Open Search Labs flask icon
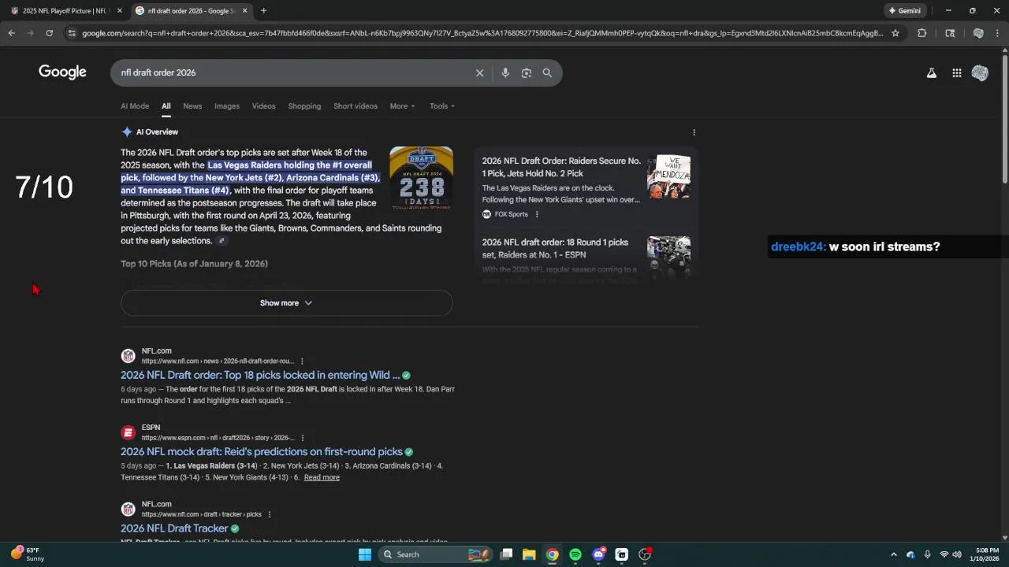The width and height of the screenshot is (1009, 567). (931, 72)
